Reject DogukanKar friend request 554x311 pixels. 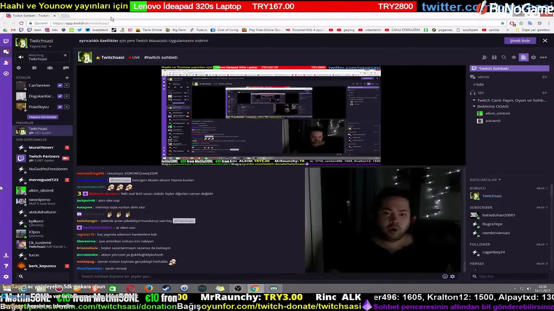tap(66, 96)
